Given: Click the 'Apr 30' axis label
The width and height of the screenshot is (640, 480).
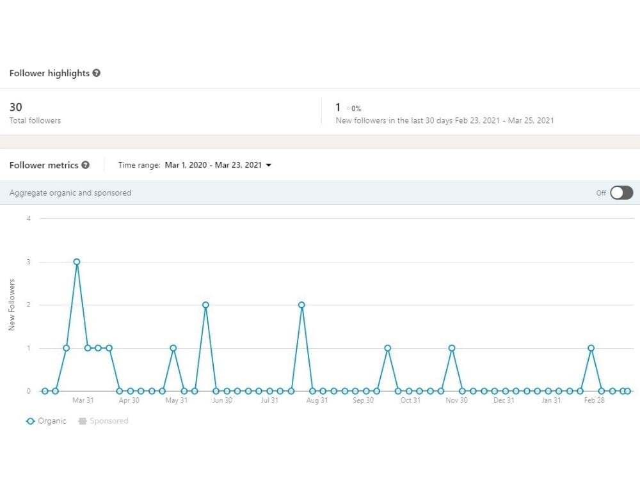Looking at the screenshot, I should coord(129,401).
